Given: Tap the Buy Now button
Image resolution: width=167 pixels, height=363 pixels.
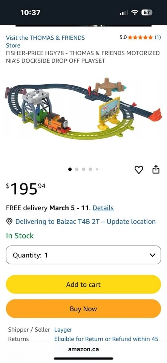Looking at the screenshot, I should 83,309.
